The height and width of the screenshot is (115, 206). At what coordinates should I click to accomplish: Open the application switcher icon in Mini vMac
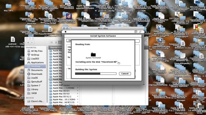140,32
